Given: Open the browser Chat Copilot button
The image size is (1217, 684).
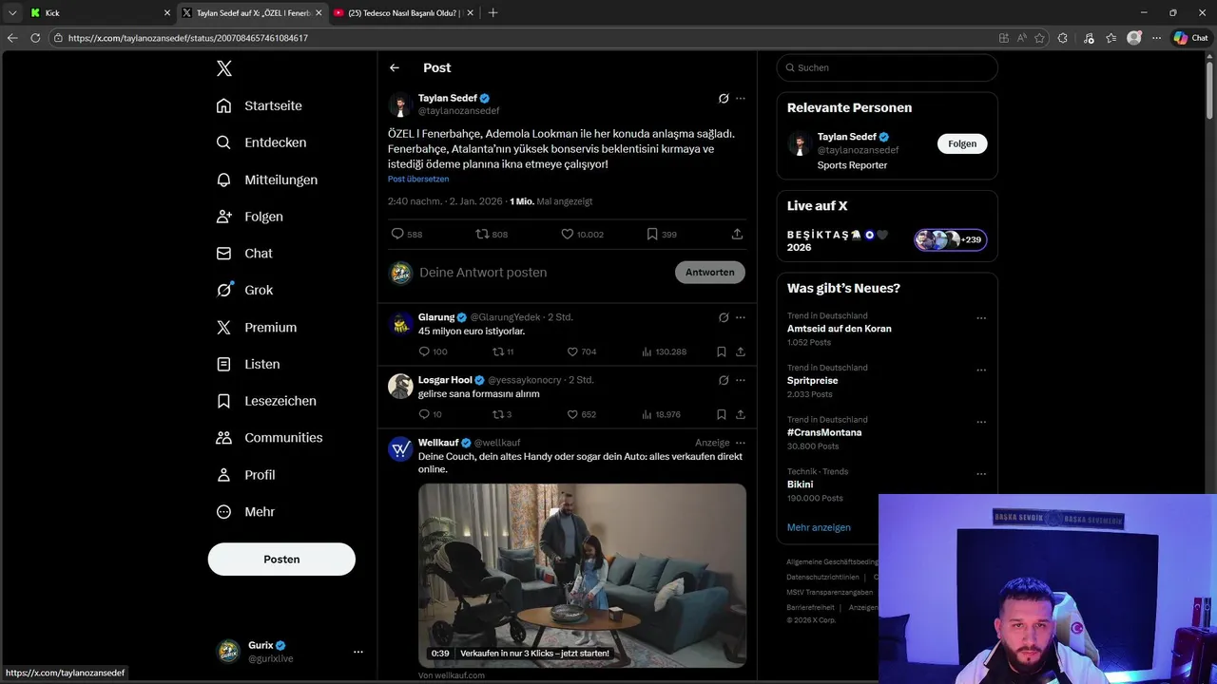Looking at the screenshot, I should (x=1190, y=38).
